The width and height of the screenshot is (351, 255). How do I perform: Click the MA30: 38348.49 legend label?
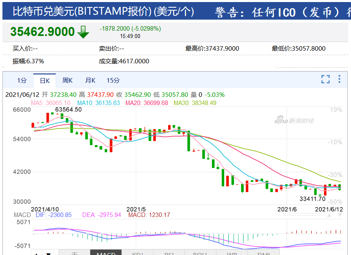pos(195,103)
